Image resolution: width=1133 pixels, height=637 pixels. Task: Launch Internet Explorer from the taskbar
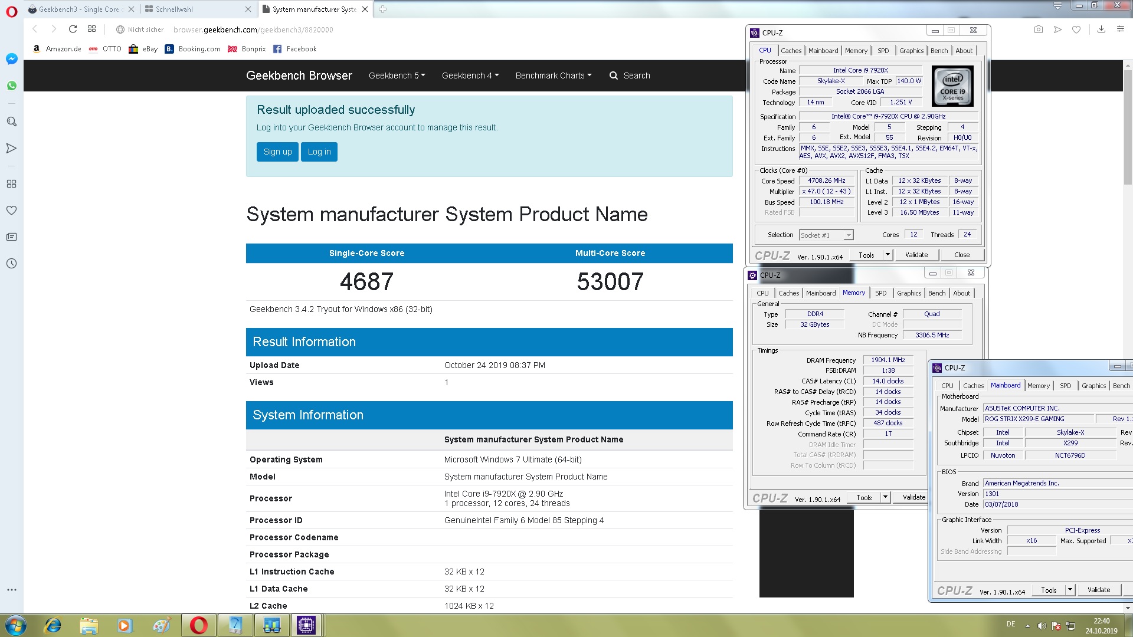[x=53, y=625]
